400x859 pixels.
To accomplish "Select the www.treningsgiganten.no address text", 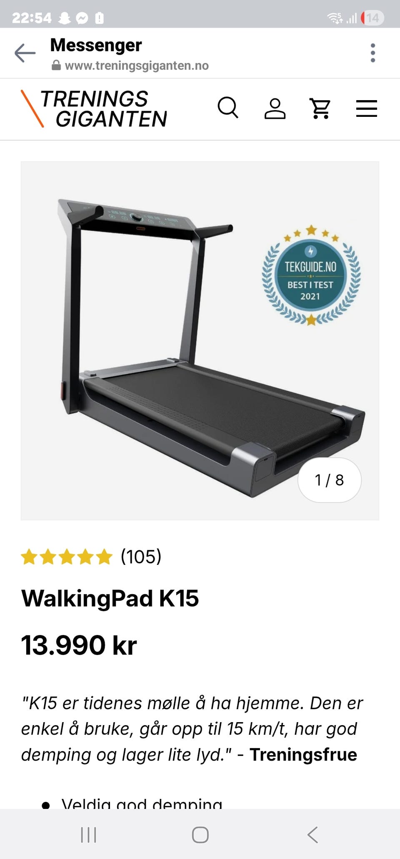I will (137, 65).
